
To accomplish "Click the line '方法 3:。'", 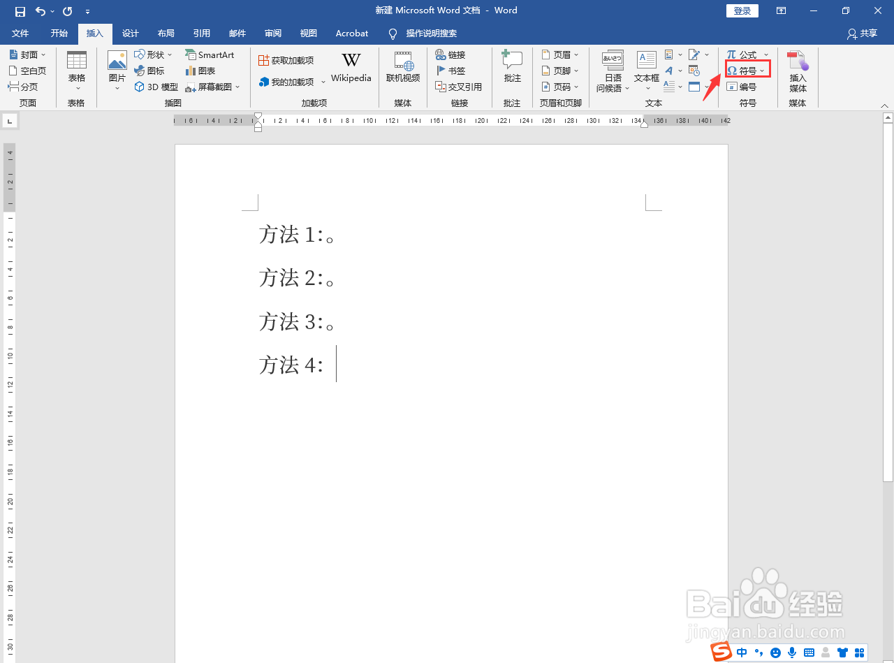I will (x=298, y=322).
